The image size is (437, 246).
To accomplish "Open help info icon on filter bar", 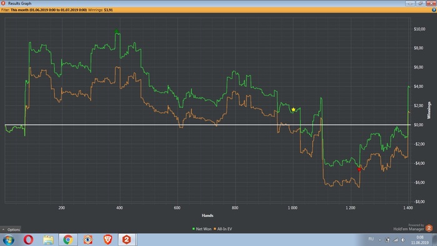I will click(x=434, y=10).
